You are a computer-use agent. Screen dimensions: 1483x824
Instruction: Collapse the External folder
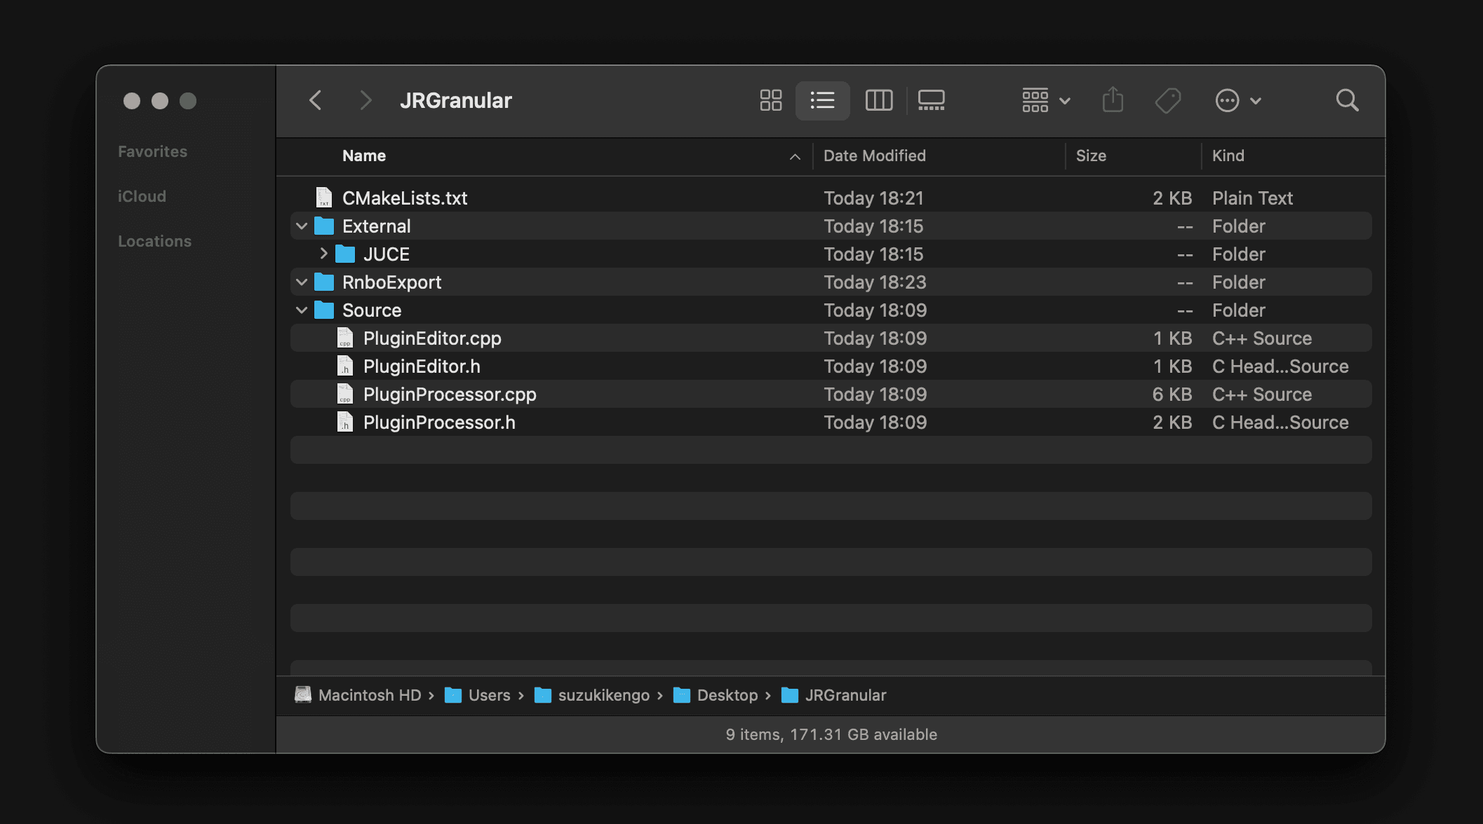[x=301, y=226]
